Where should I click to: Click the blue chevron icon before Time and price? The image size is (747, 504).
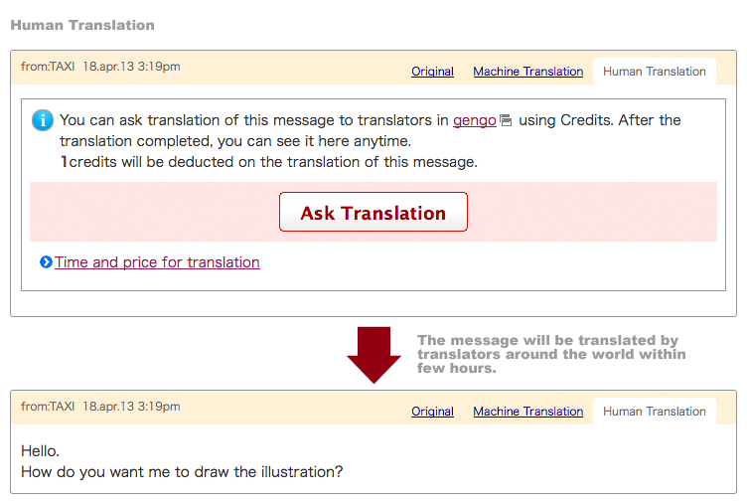46,262
